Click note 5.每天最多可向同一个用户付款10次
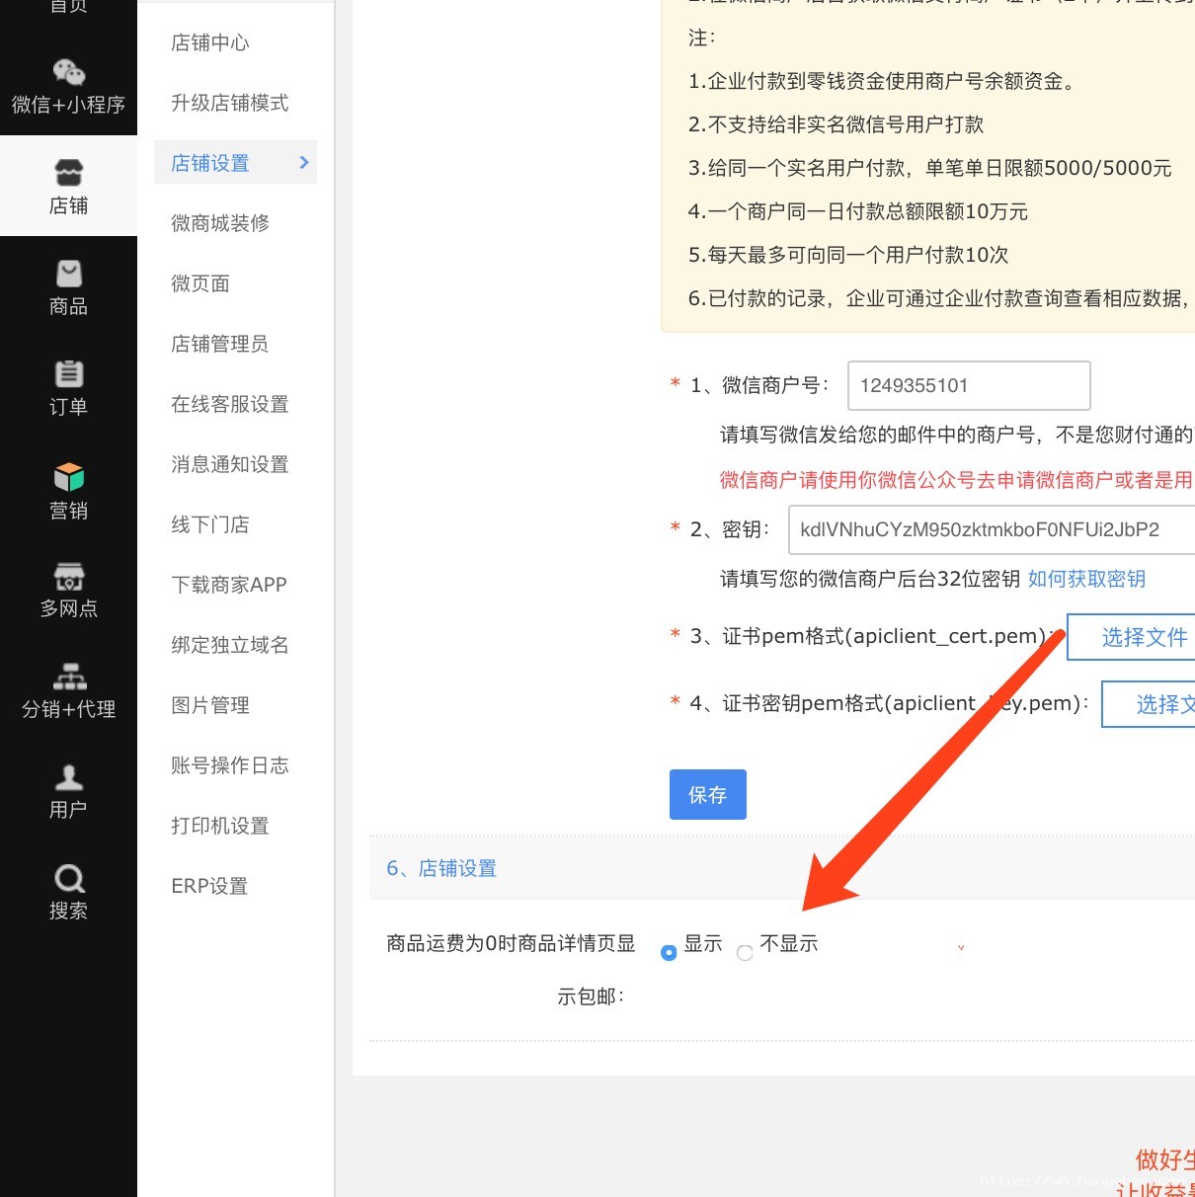Image resolution: width=1195 pixels, height=1197 pixels. click(848, 255)
